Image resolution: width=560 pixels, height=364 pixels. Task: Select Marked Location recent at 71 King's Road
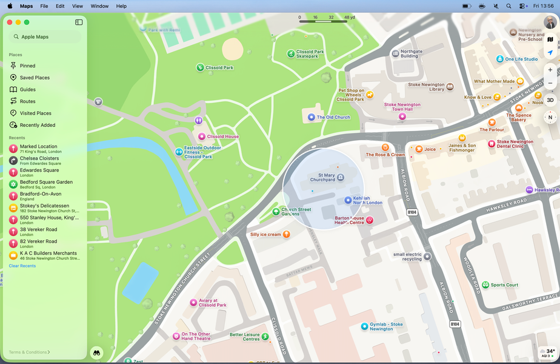click(x=45, y=149)
